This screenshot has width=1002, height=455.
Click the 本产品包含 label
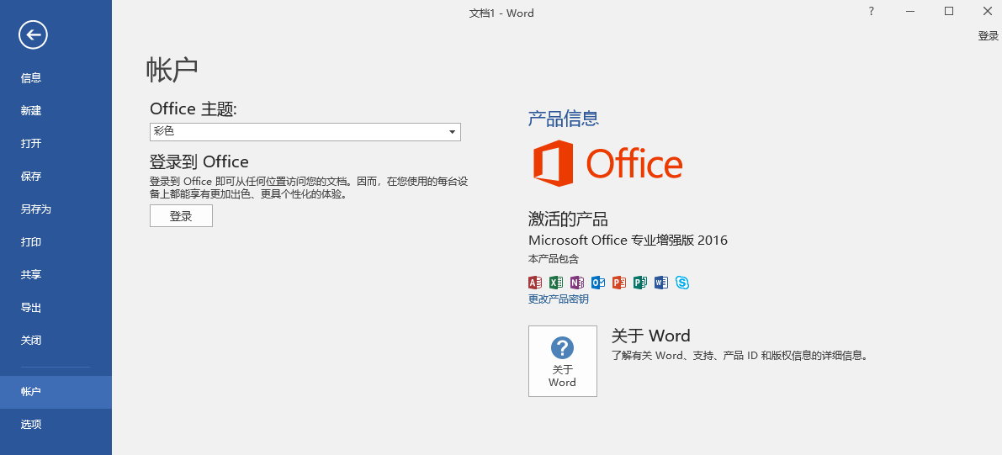point(554,259)
